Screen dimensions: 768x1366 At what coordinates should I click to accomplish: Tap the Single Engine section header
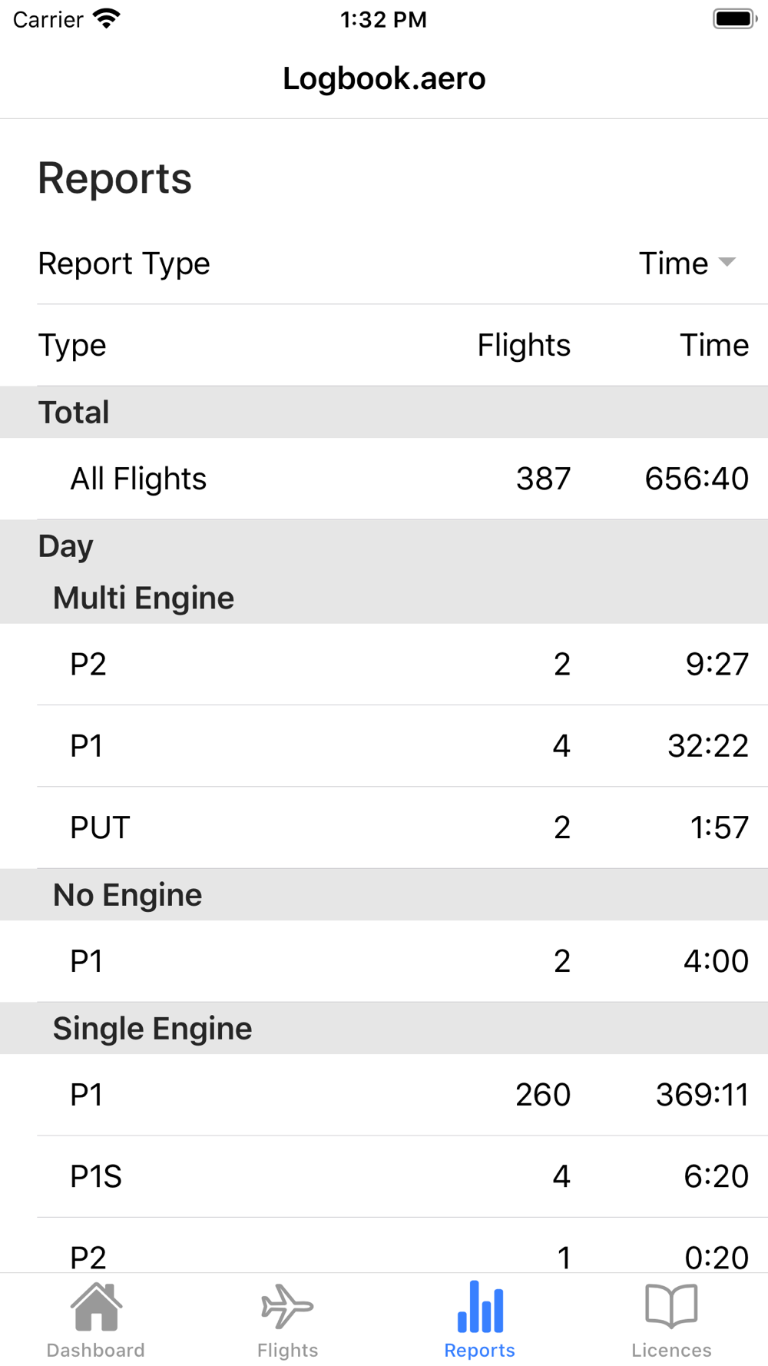tap(152, 1029)
